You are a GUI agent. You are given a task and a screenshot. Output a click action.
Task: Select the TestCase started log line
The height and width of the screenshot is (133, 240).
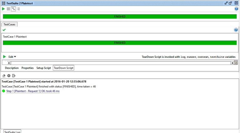click(44, 81)
